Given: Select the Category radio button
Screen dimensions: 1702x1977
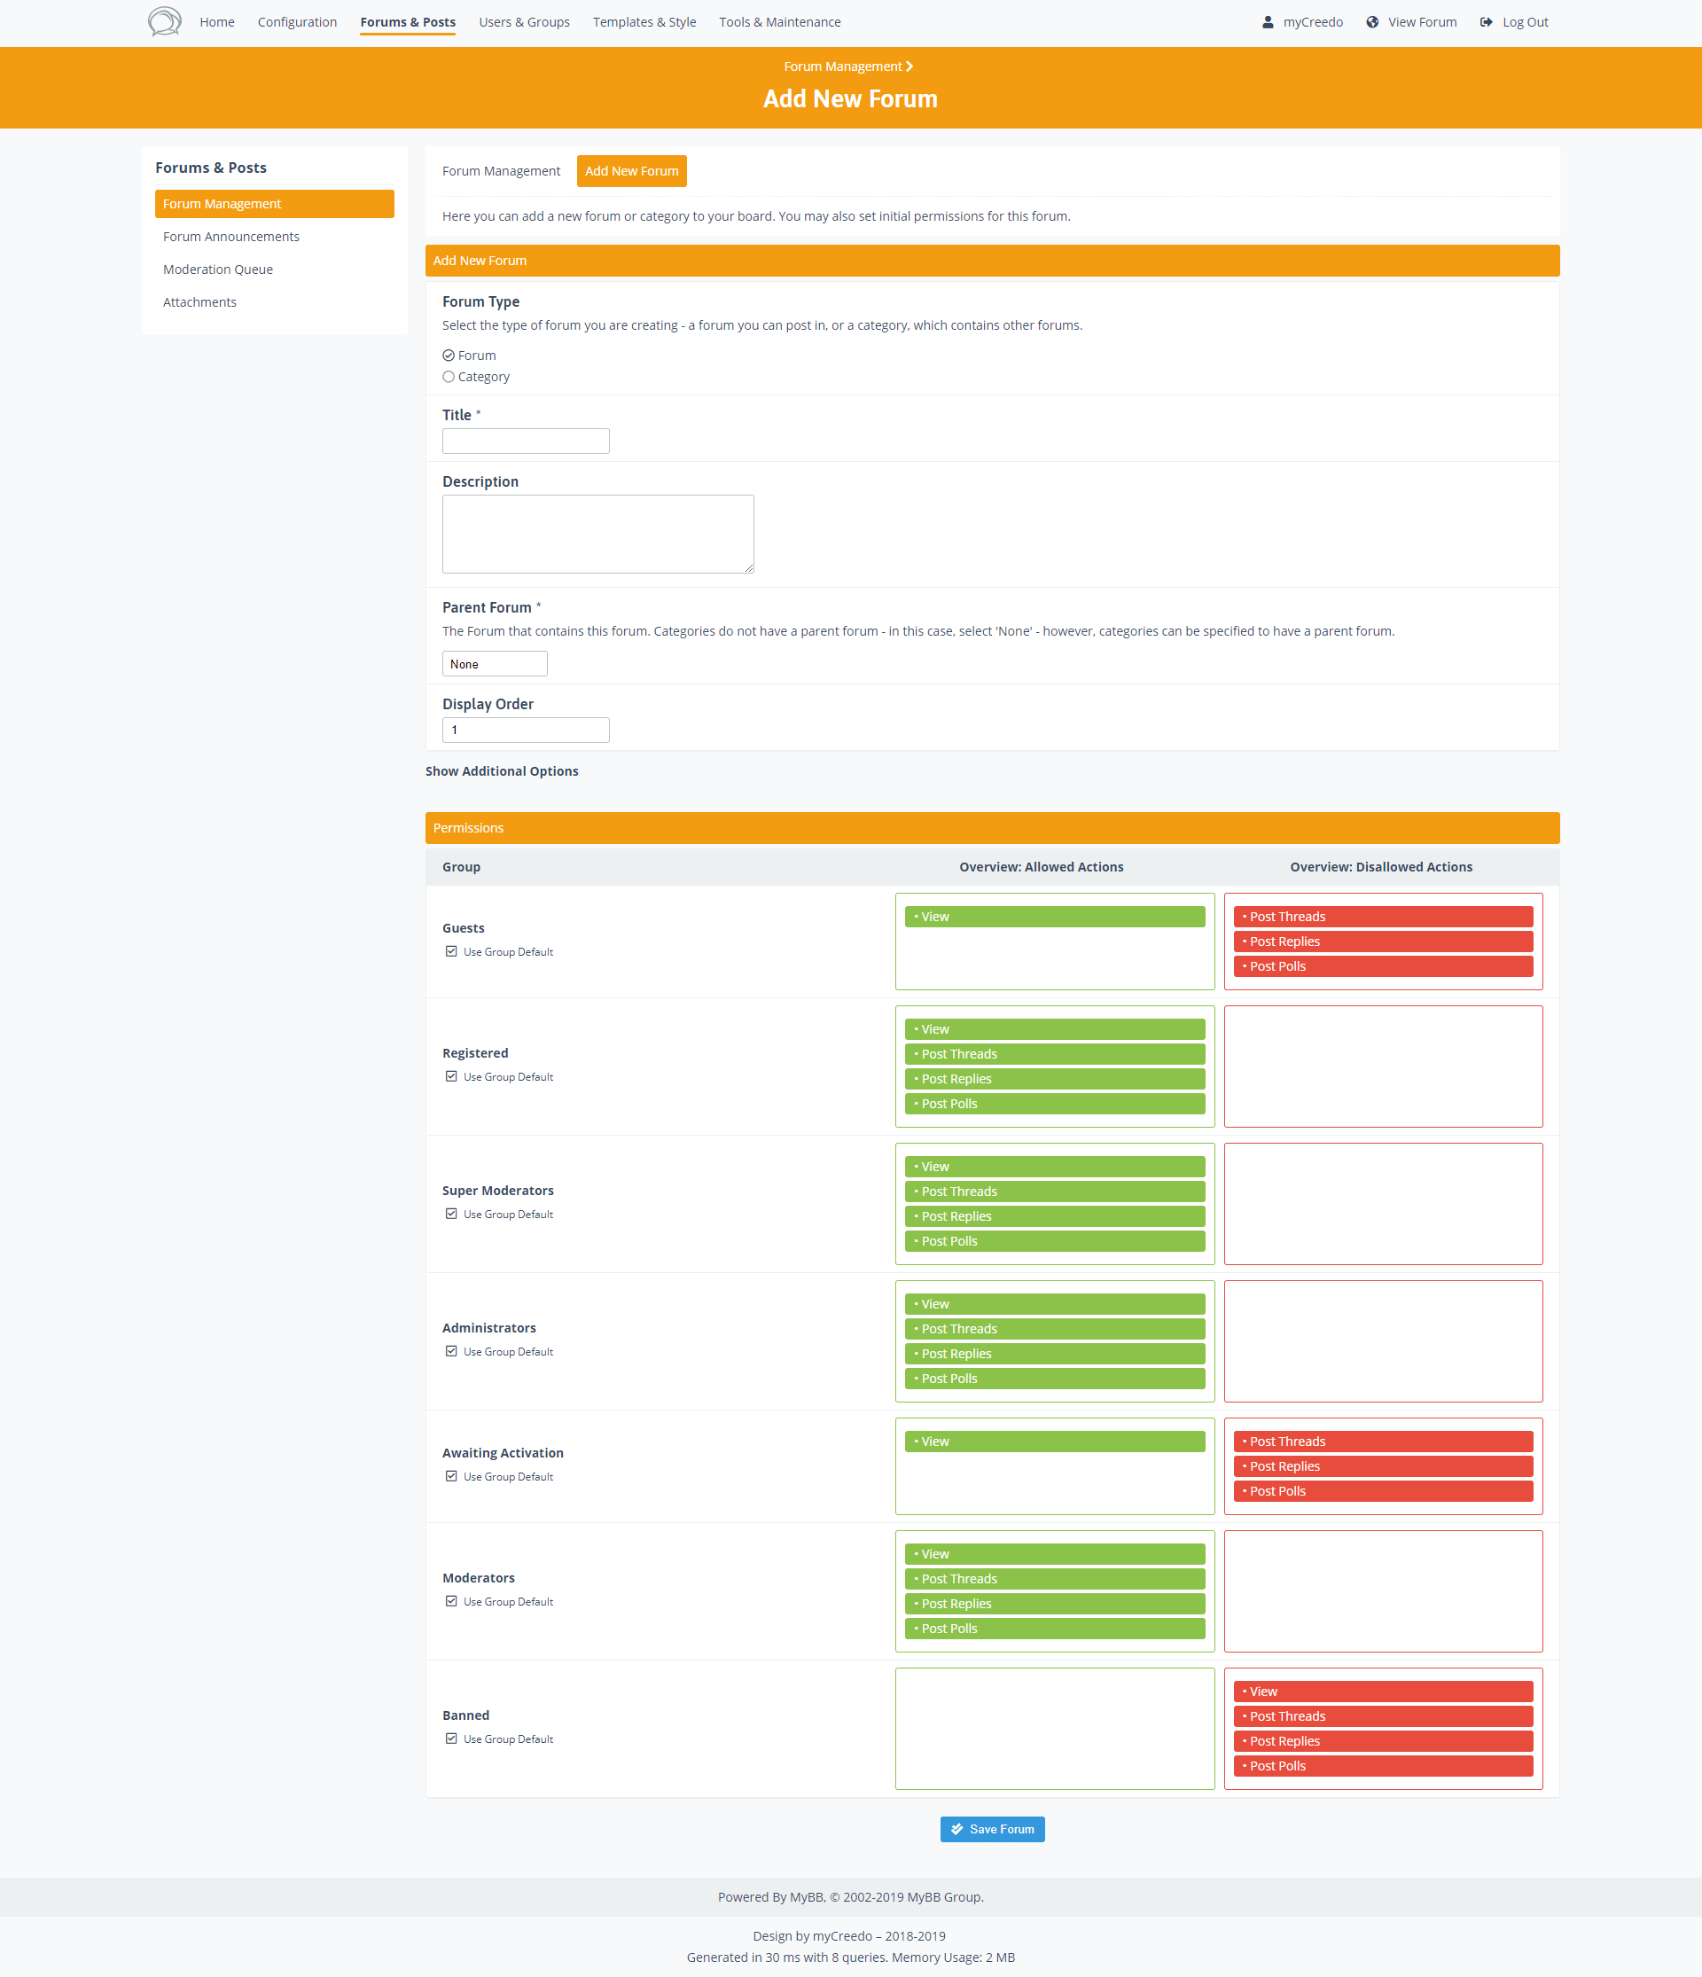Looking at the screenshot, I should (449, 377).
